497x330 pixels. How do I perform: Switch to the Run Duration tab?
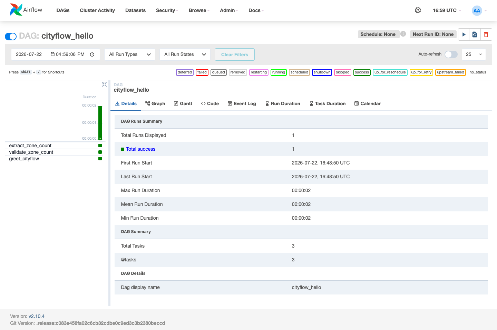283,103
